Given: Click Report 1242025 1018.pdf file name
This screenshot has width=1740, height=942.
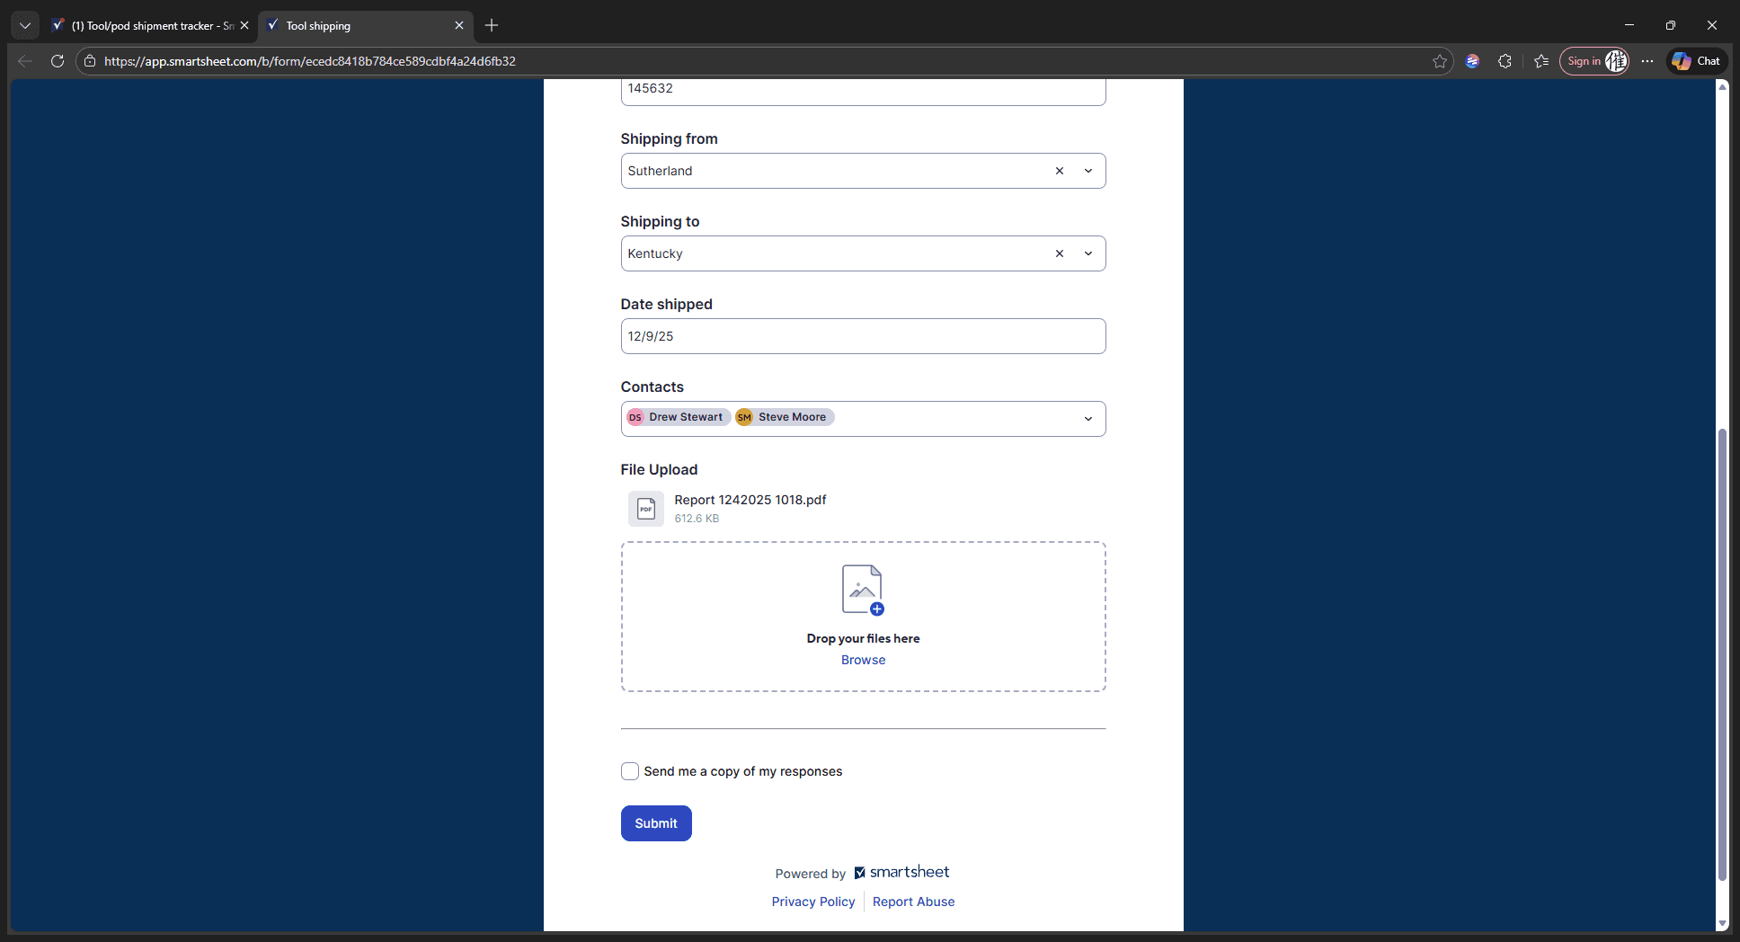Looking at the screenshot, I should (x=750, y=500).
